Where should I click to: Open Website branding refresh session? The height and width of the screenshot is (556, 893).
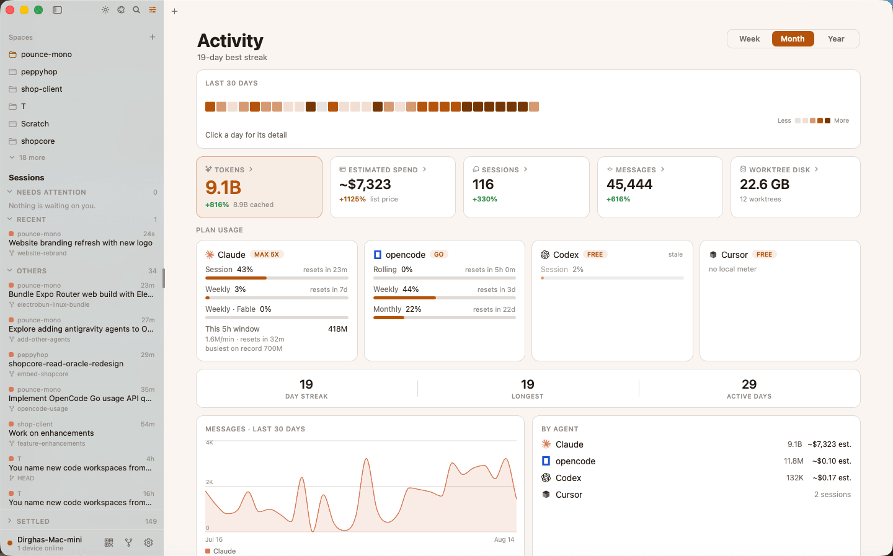pyautogui.click(x=82, y=243)
